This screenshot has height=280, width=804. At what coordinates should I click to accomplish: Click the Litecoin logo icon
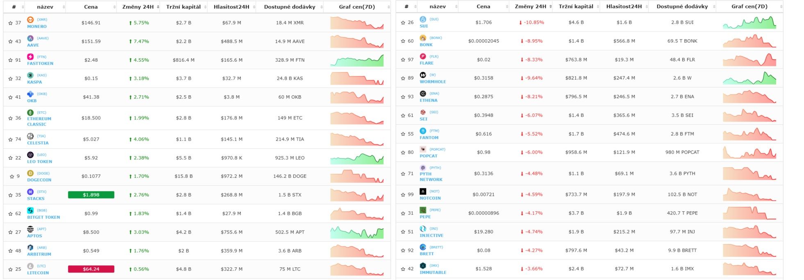point(30,266)
